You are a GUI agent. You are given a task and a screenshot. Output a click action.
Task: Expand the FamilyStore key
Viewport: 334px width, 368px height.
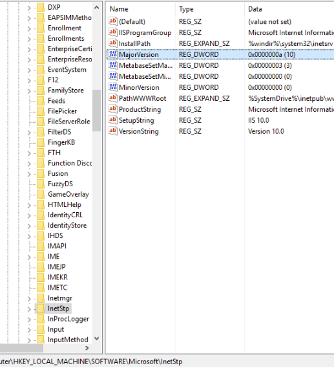29,91
